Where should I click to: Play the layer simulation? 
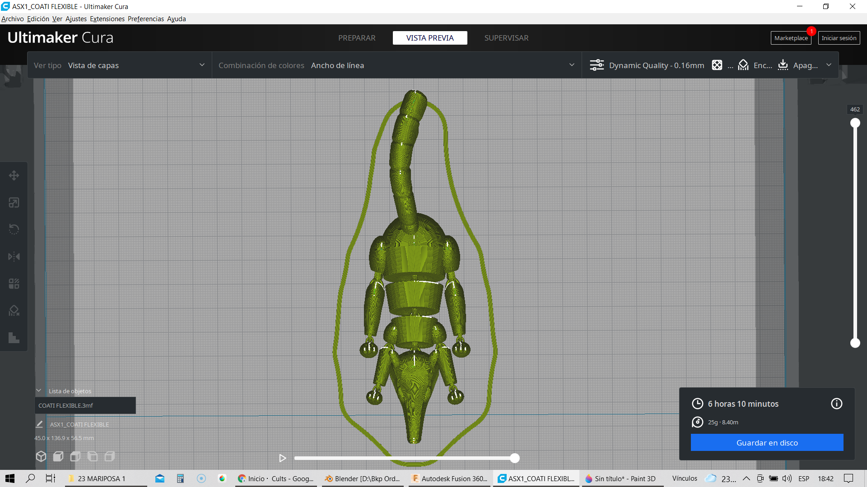283,458
